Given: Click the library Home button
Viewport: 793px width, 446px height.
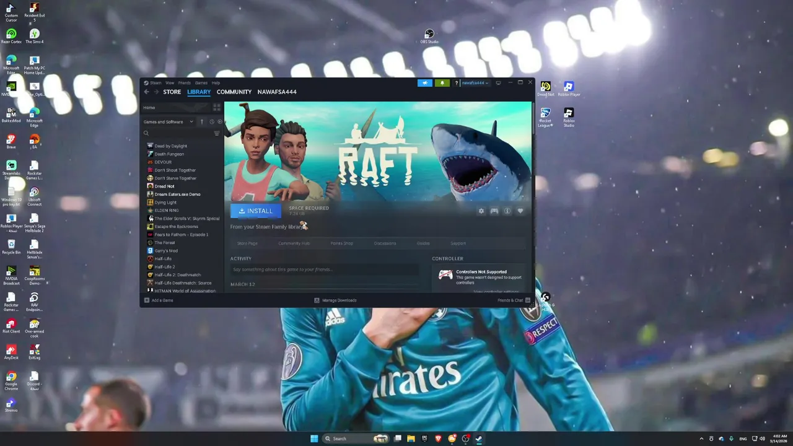Looking at the screenshot, I should 177,107.
